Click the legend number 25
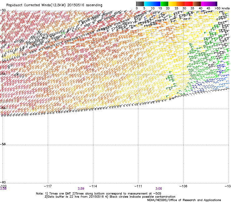The height and width of the screenshot is (202, 231). coord(176,8)
